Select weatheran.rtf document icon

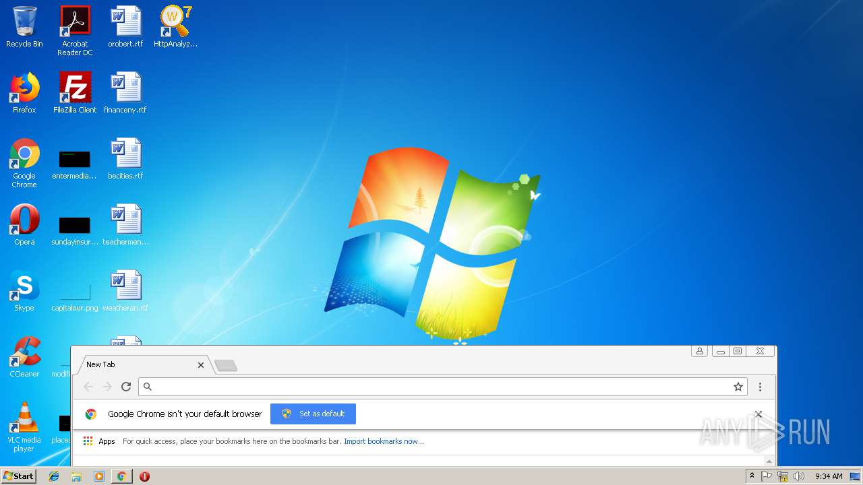click(x=125, y=292)
